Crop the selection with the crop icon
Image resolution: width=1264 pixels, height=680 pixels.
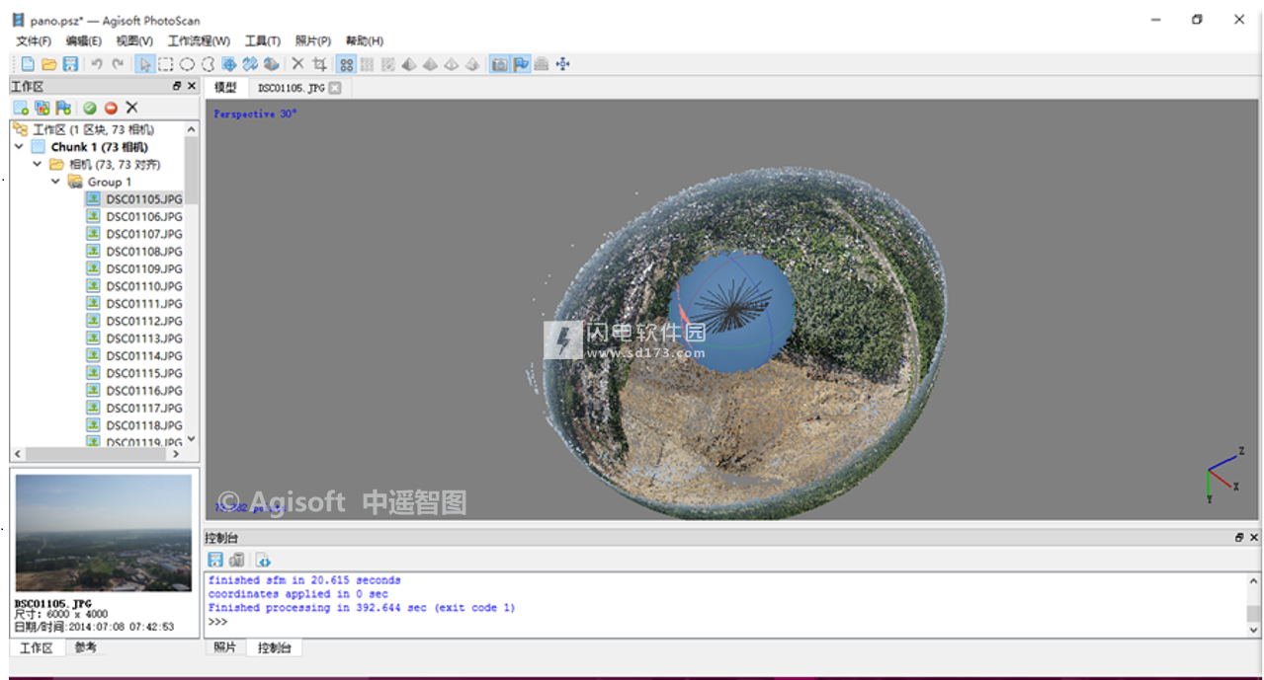pos(319,64)
